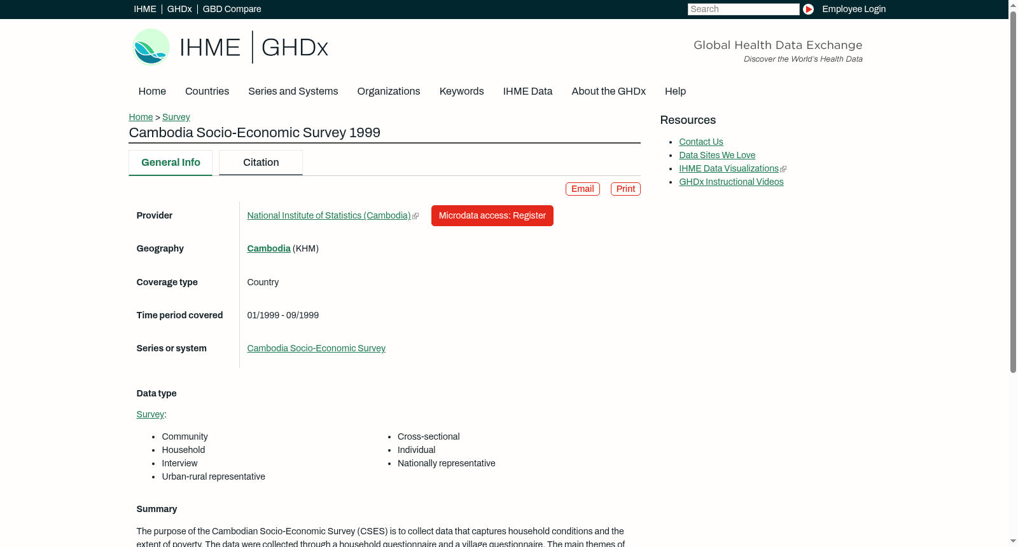This screenshot has width=1018, height=547.
Task: Open IHME Data Visualizations link
Action: tap(729, 168)
